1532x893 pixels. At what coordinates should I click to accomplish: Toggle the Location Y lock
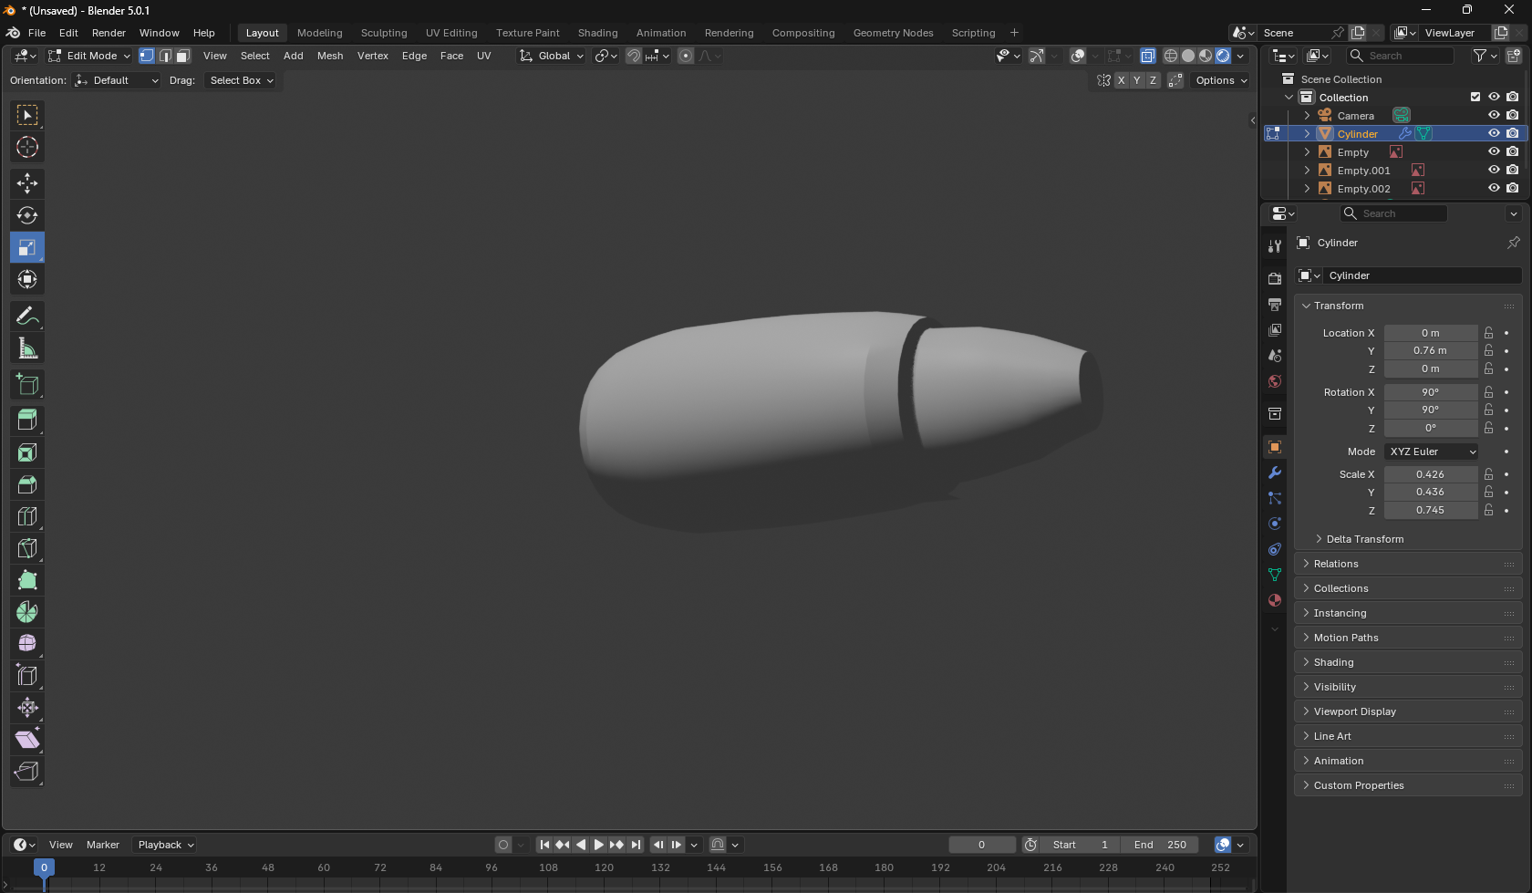click(x=1488, y=350)
